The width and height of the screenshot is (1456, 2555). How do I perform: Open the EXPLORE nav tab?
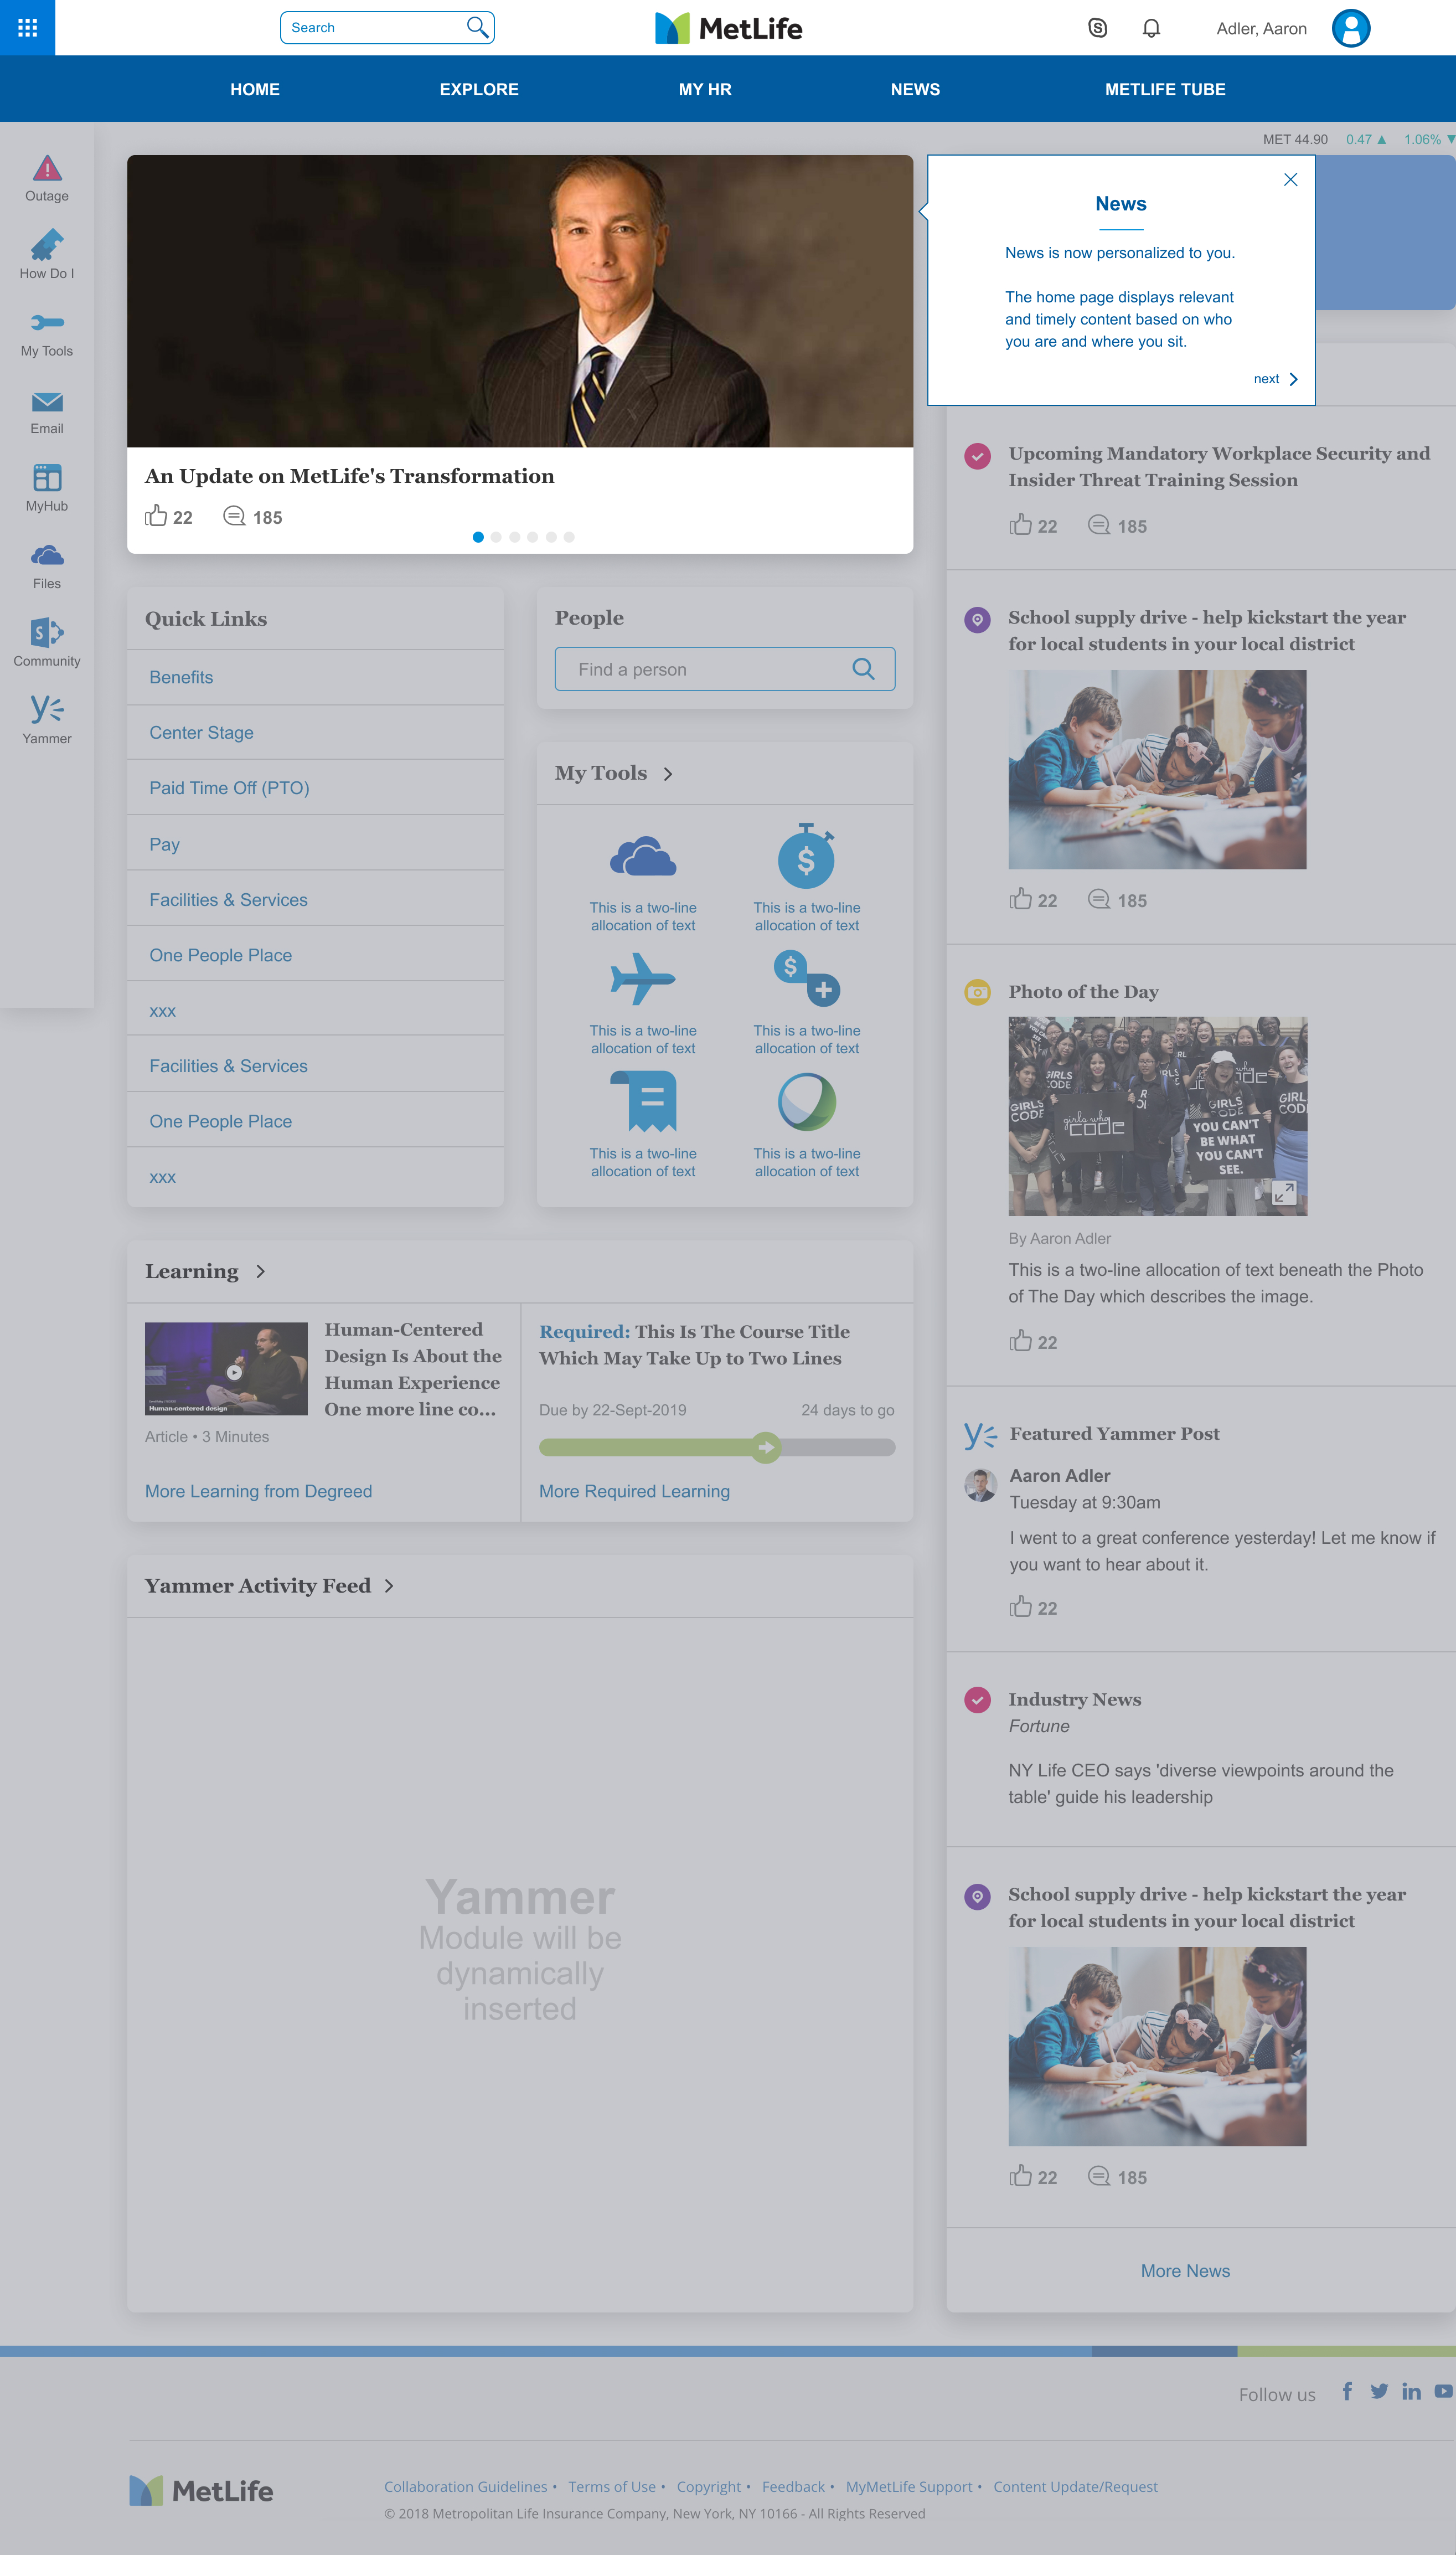point(479,89)
